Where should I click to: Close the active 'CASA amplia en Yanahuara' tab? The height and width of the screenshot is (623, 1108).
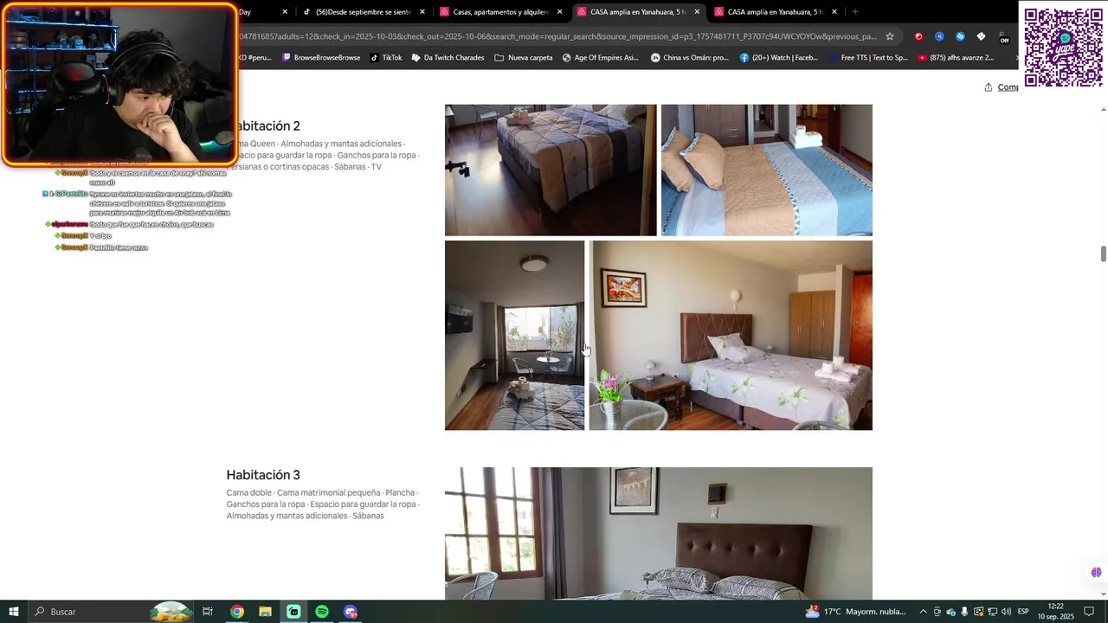697,12
